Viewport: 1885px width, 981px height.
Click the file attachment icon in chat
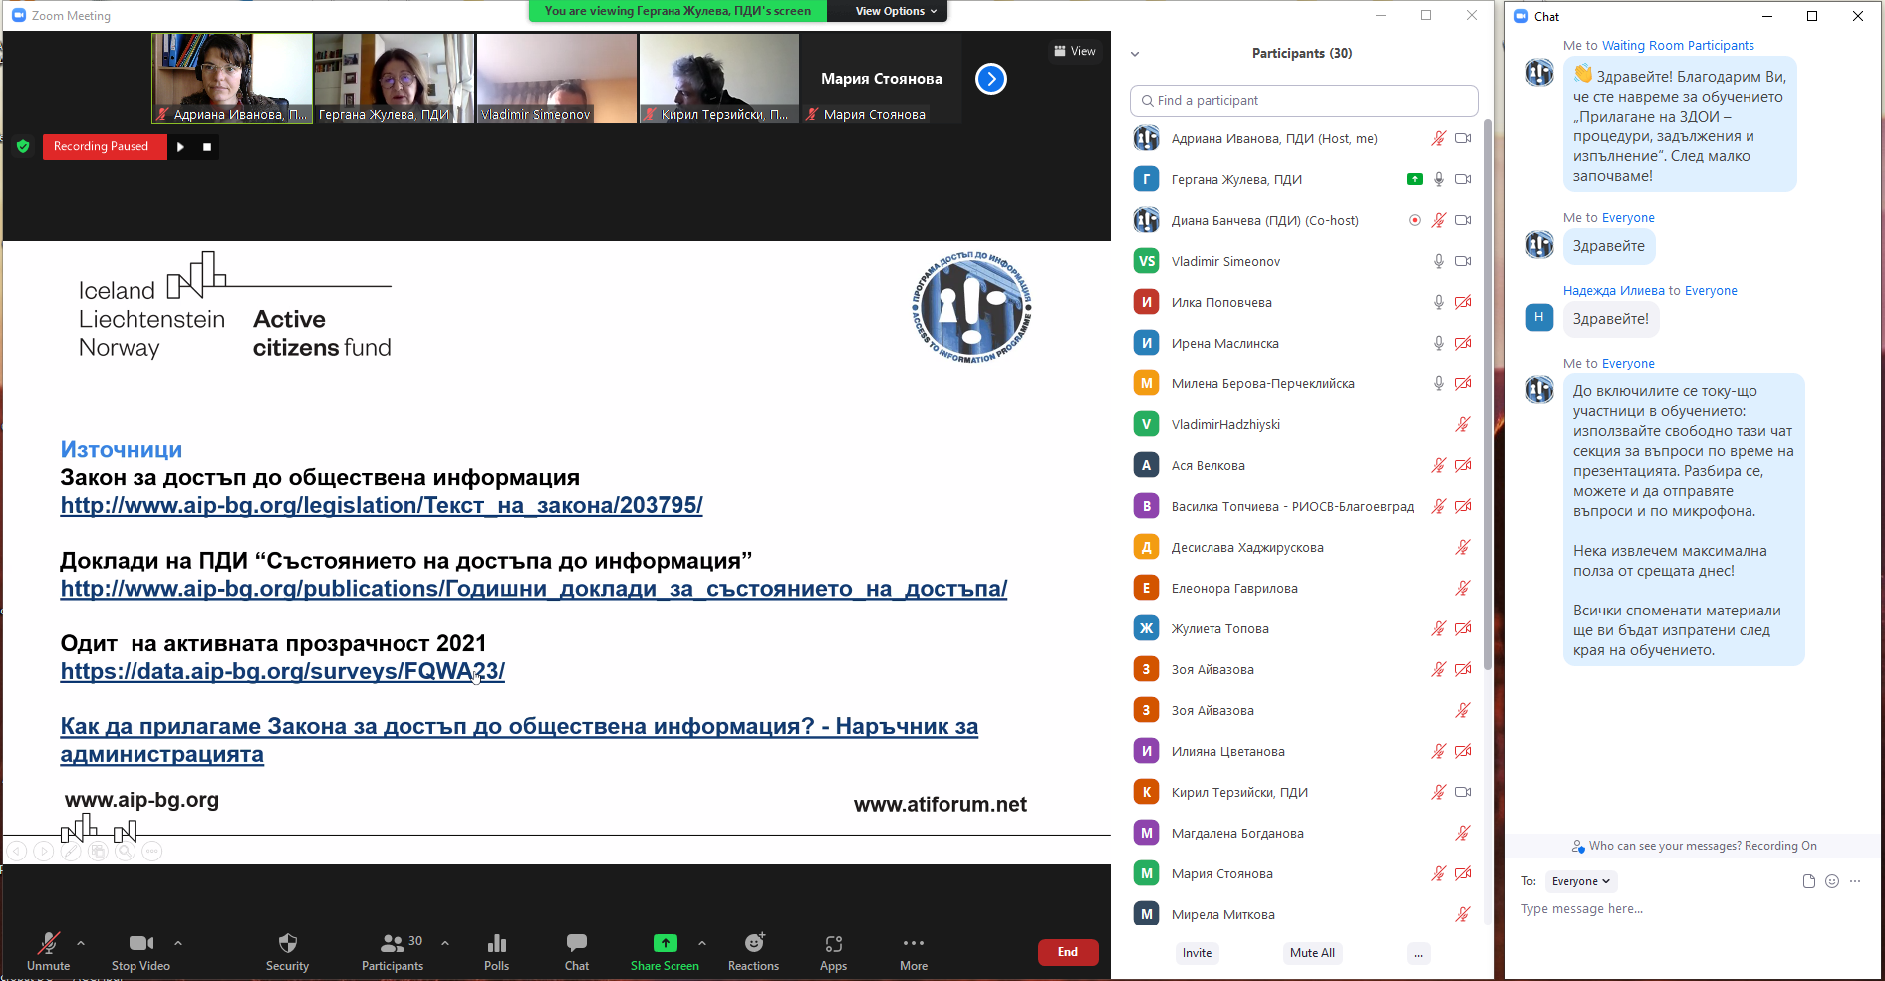(1807, 881)
